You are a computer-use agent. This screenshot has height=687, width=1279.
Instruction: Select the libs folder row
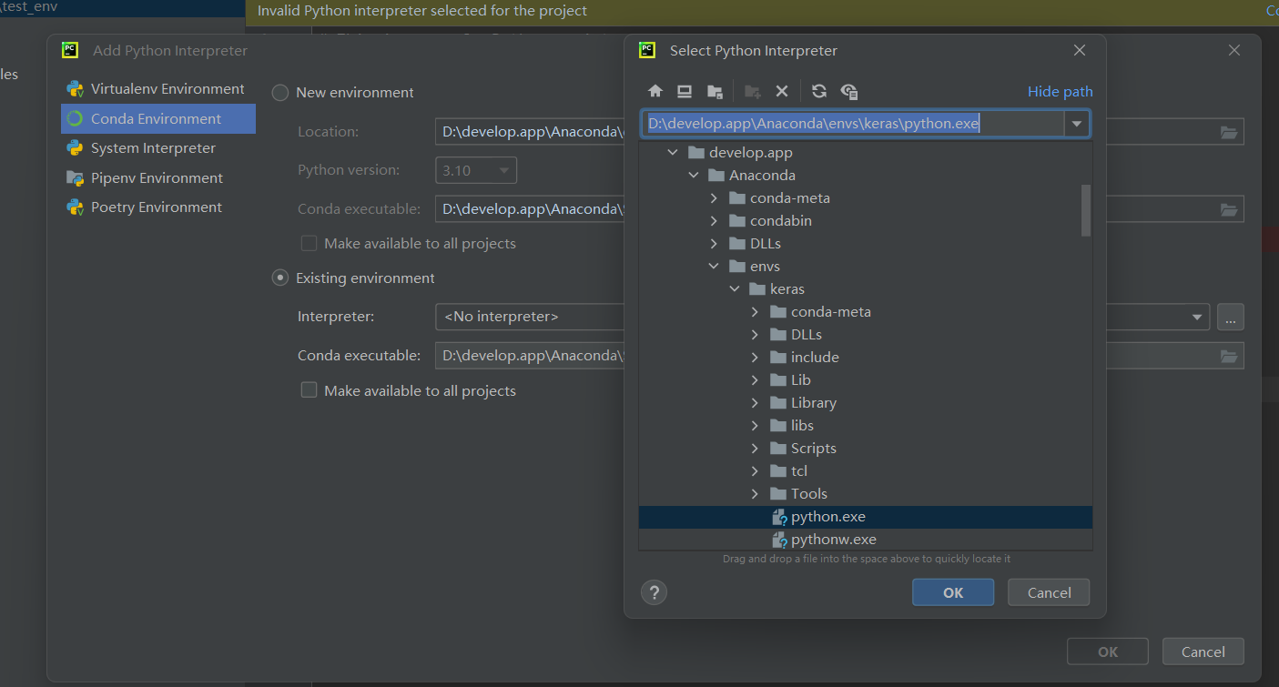865,426
